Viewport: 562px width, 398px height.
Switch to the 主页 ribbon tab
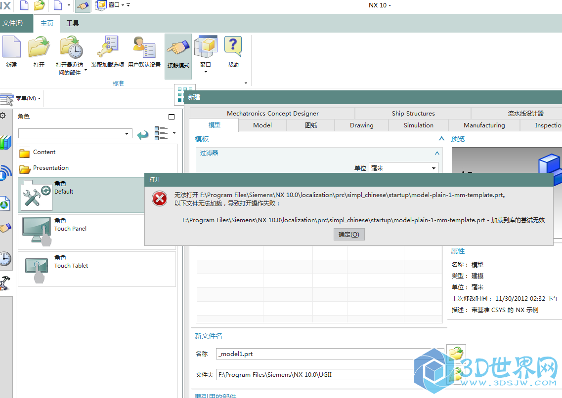pyautogui.click(x=47, y=23)
